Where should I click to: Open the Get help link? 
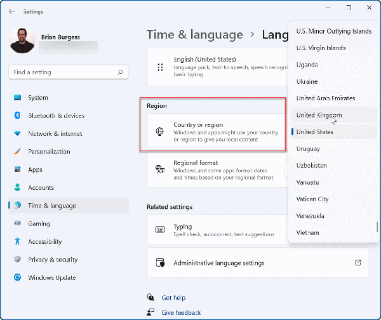click(173, 298)
